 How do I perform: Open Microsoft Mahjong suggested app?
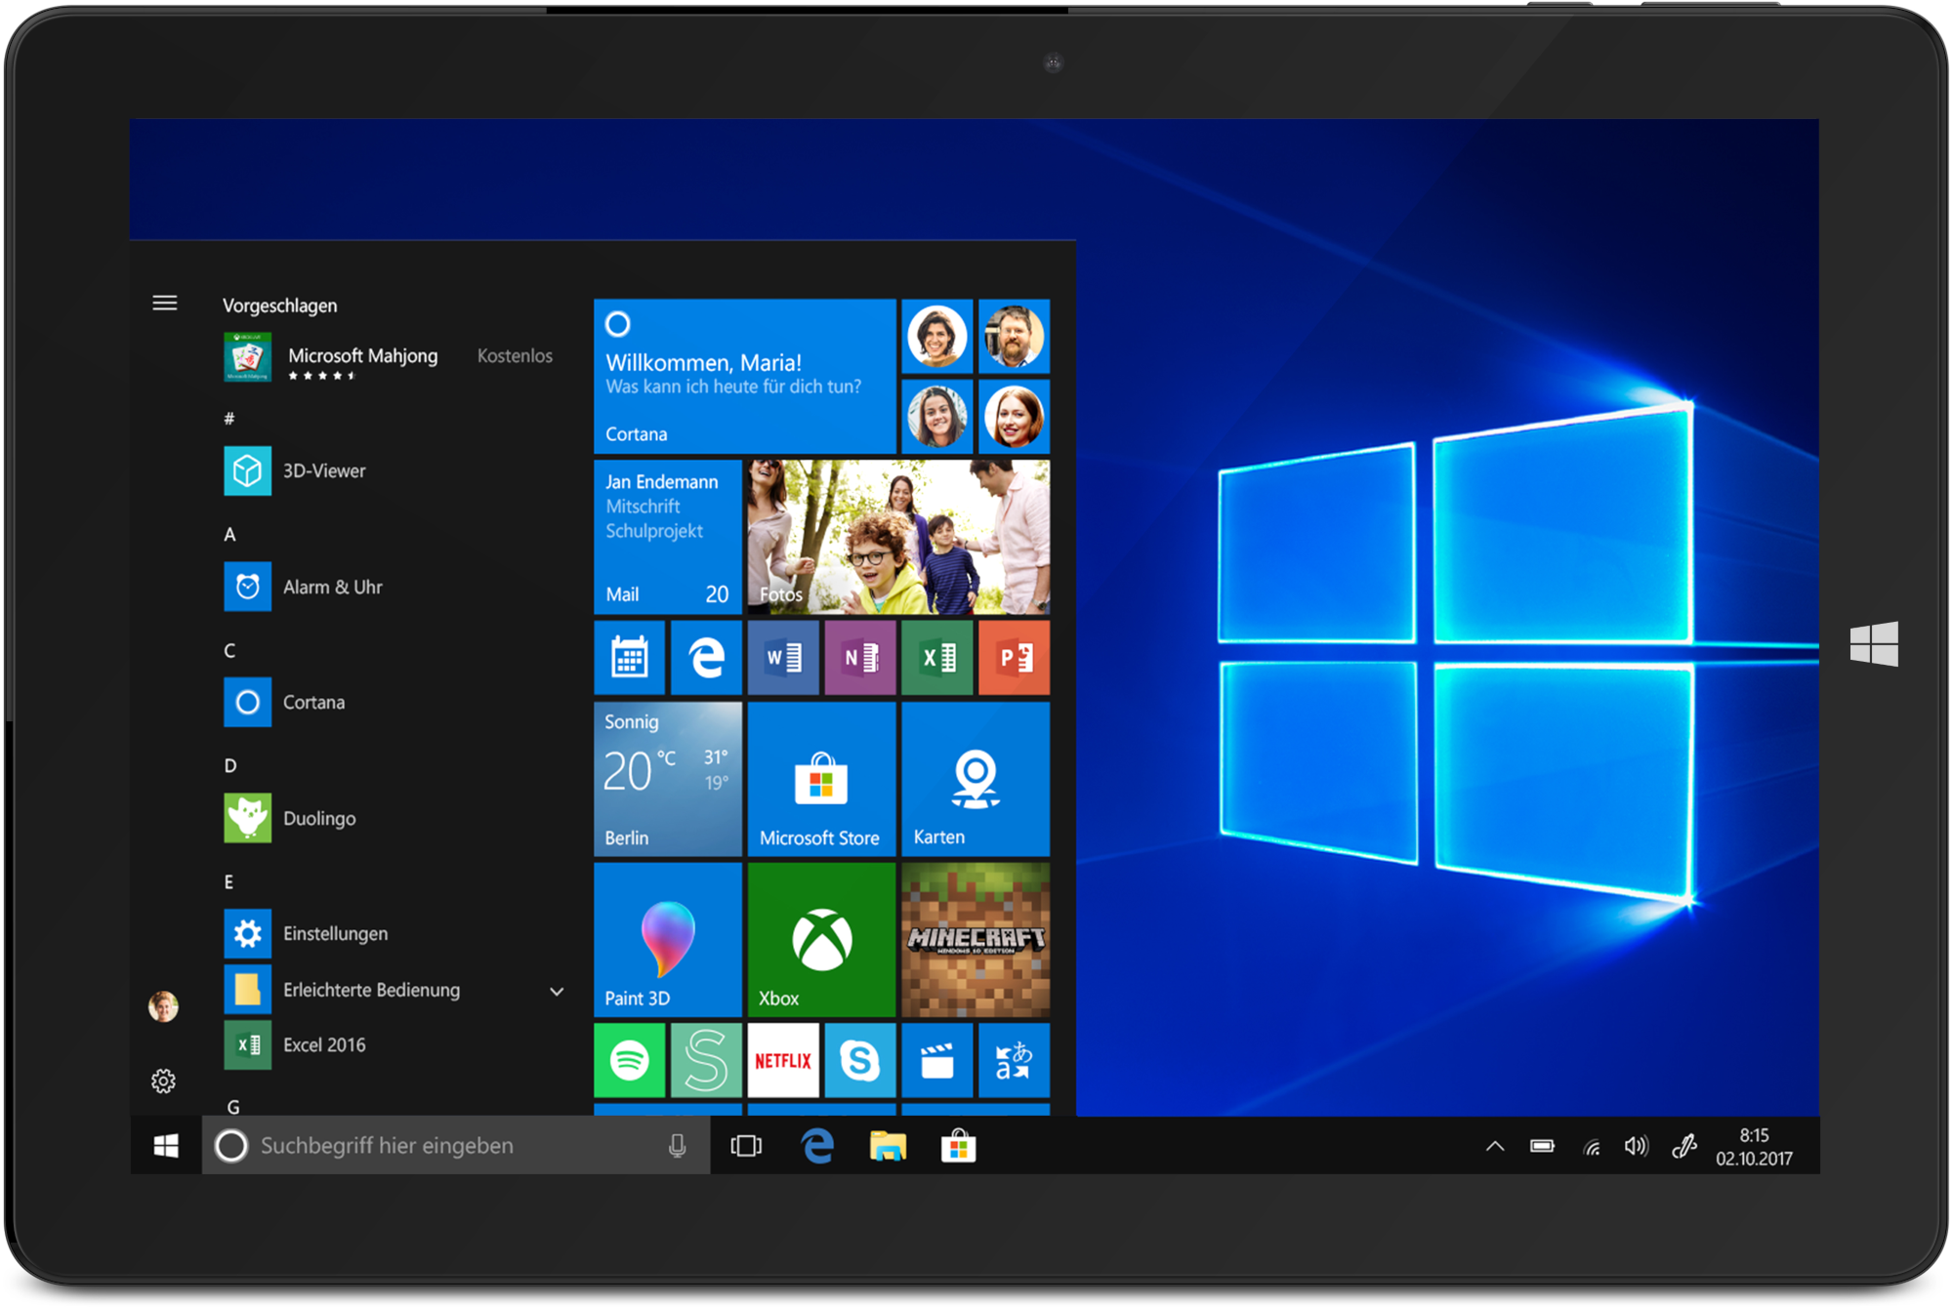[x=389, y=357]
